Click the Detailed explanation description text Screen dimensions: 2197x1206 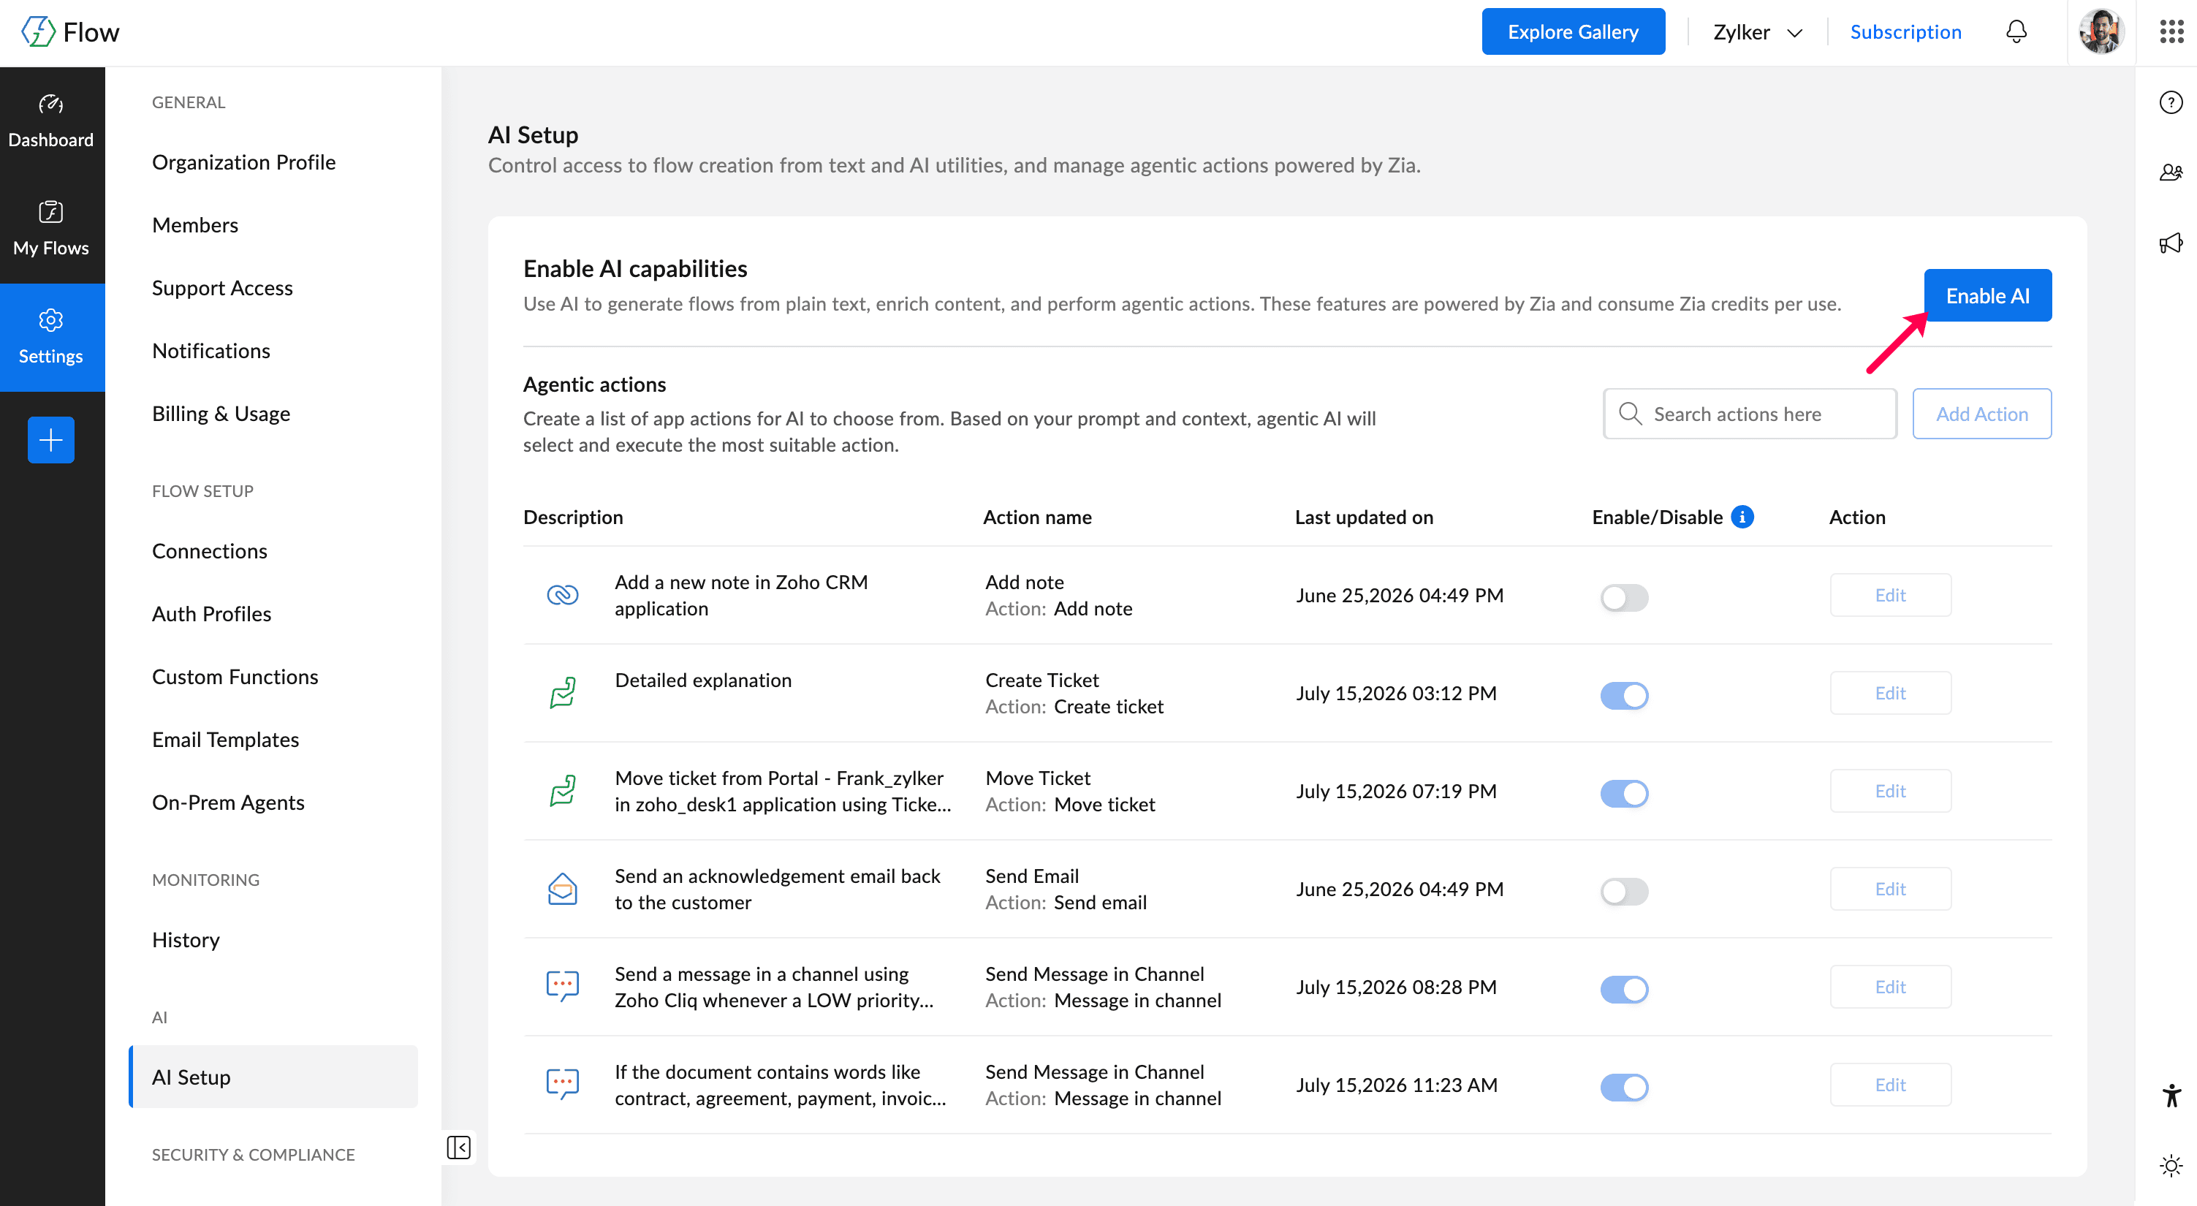point(704,680)
